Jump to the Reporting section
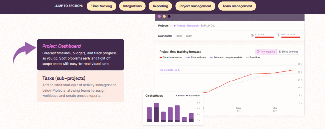The image size is (325, 129). 160,6
